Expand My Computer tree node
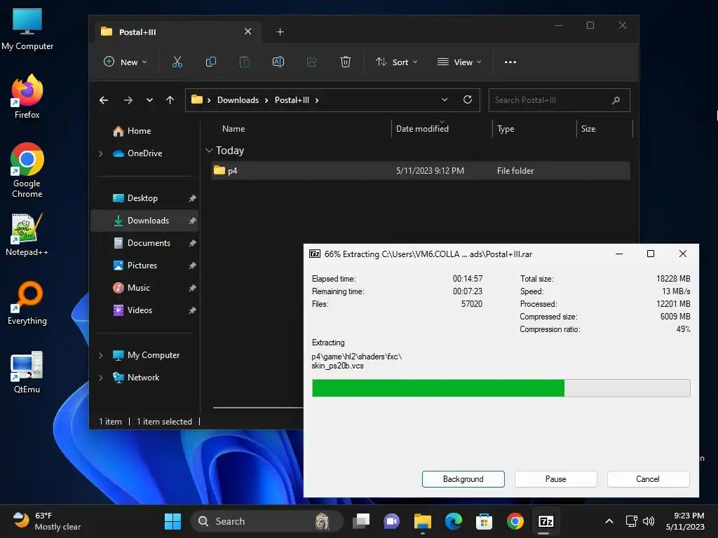The width and height of the screenshot is (718, 538). [x=101, y=355]
